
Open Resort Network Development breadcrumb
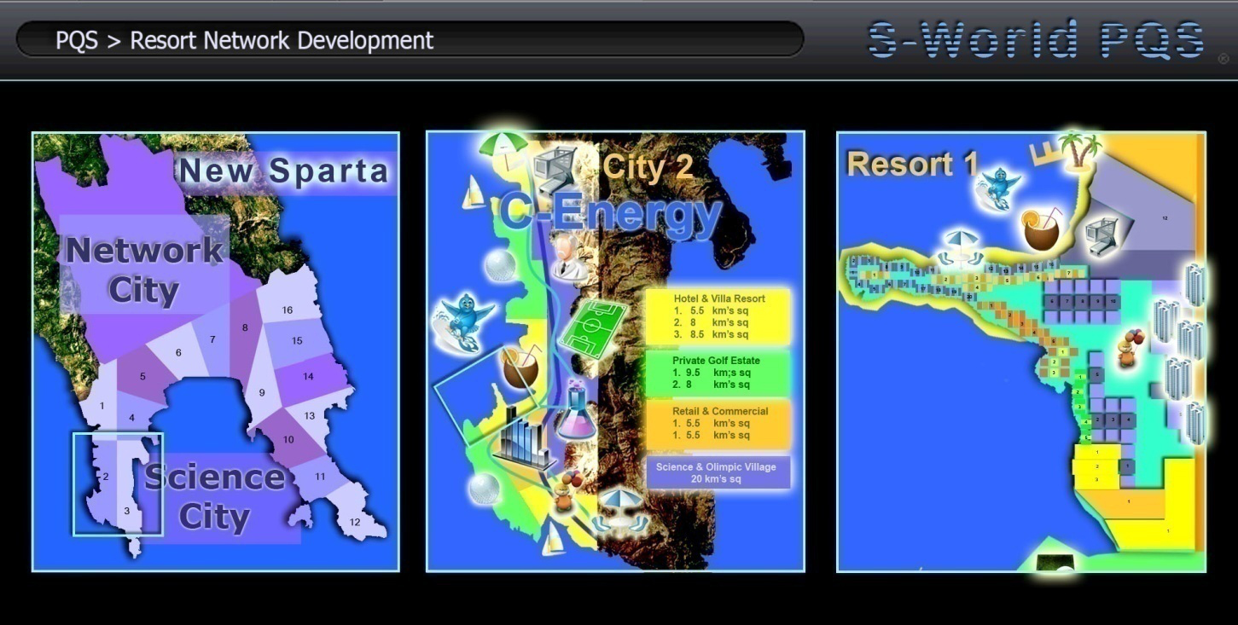pyautogui.click(x=282, y=40)
